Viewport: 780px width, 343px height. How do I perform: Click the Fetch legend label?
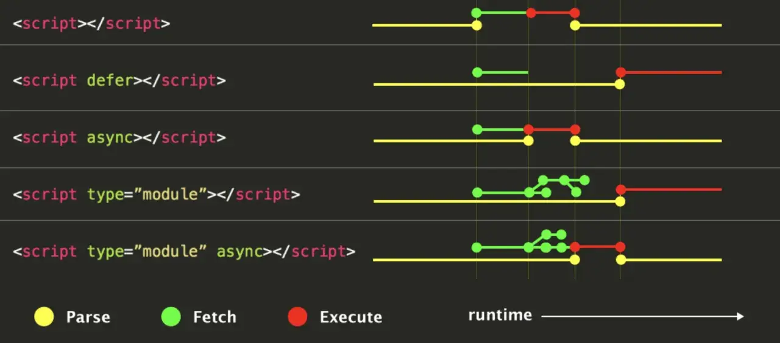(214, 317)
